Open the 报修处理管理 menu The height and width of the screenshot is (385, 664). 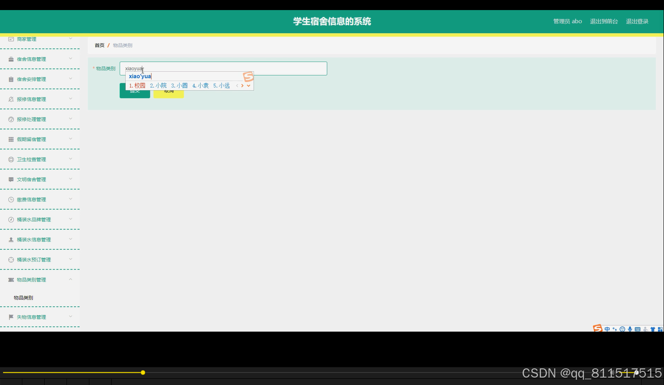point(40,119)
